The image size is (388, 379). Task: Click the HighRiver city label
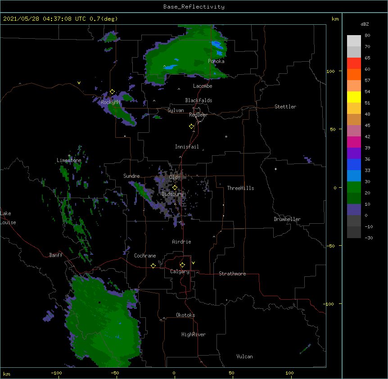tap(194, 334)
